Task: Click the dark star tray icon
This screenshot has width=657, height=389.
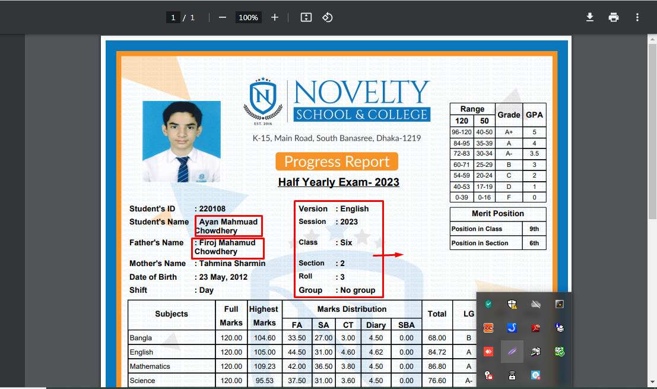Action: (x=560, y=304)
